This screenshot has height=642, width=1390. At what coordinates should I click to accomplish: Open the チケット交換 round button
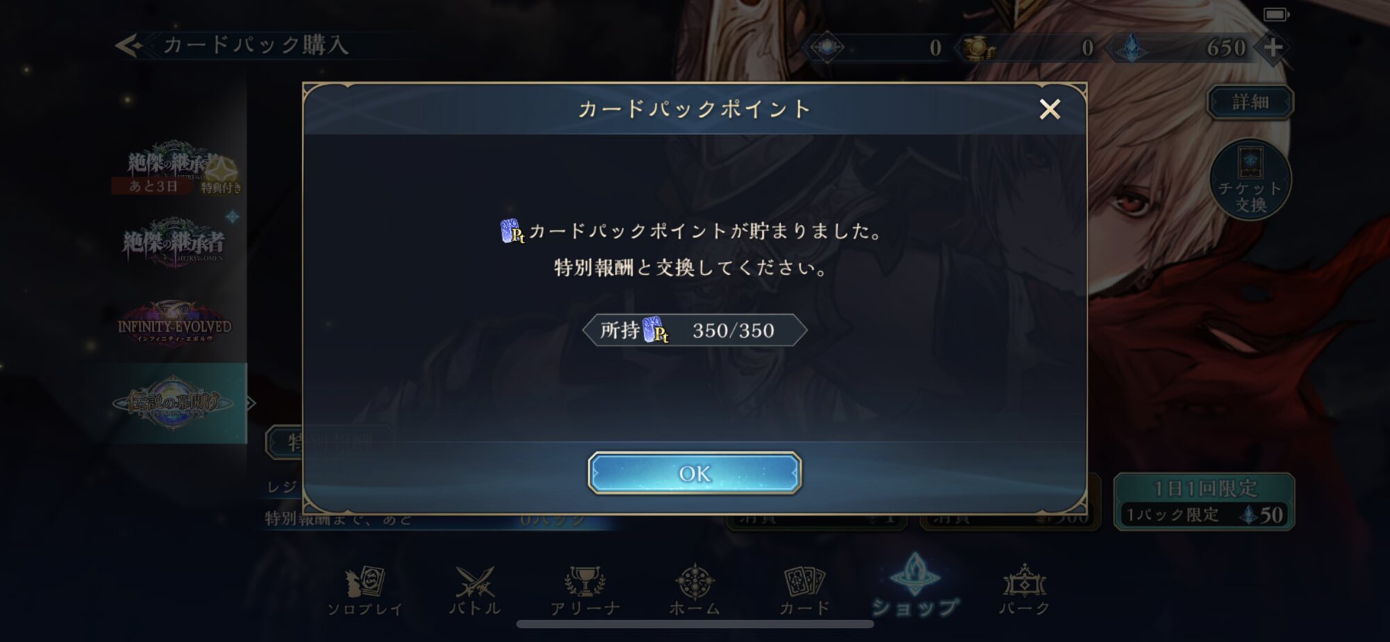[x=1250, y=180]
